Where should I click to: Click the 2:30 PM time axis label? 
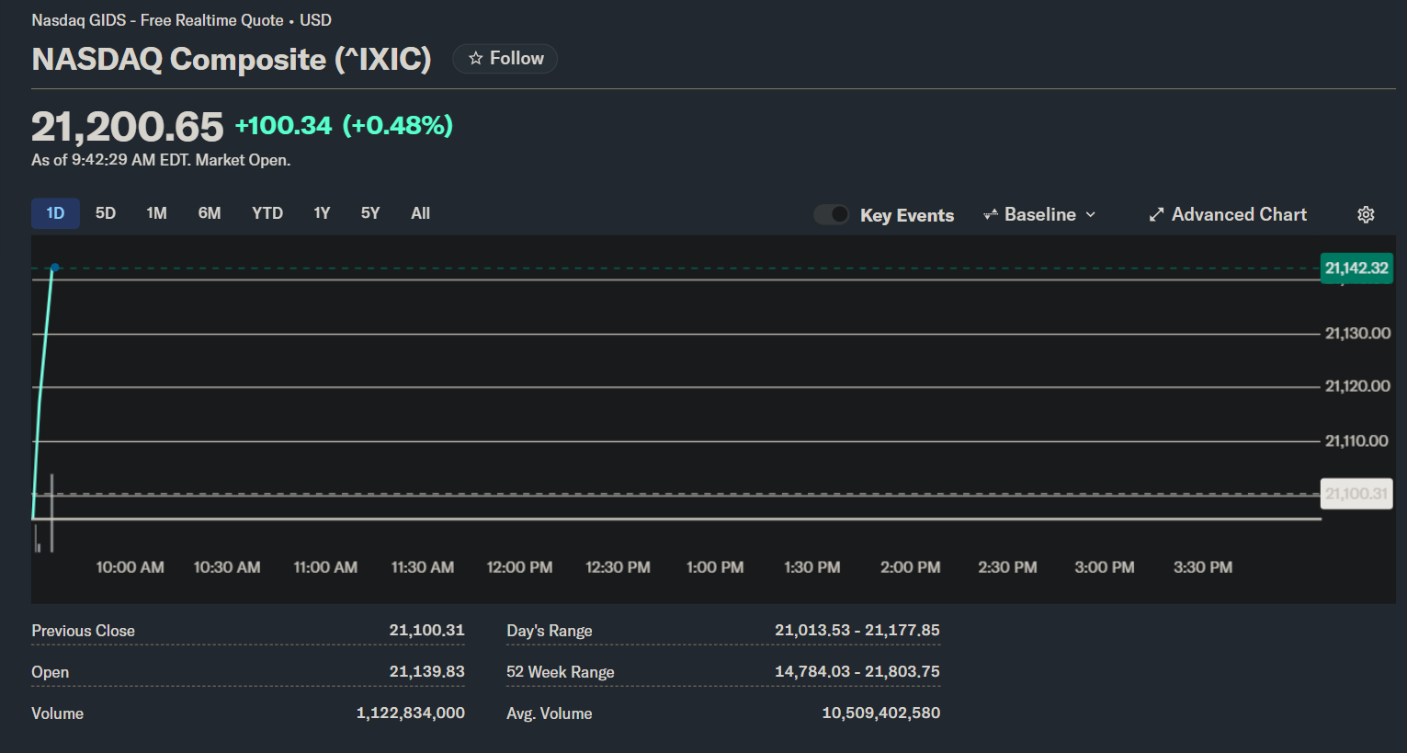(1008, 567)
